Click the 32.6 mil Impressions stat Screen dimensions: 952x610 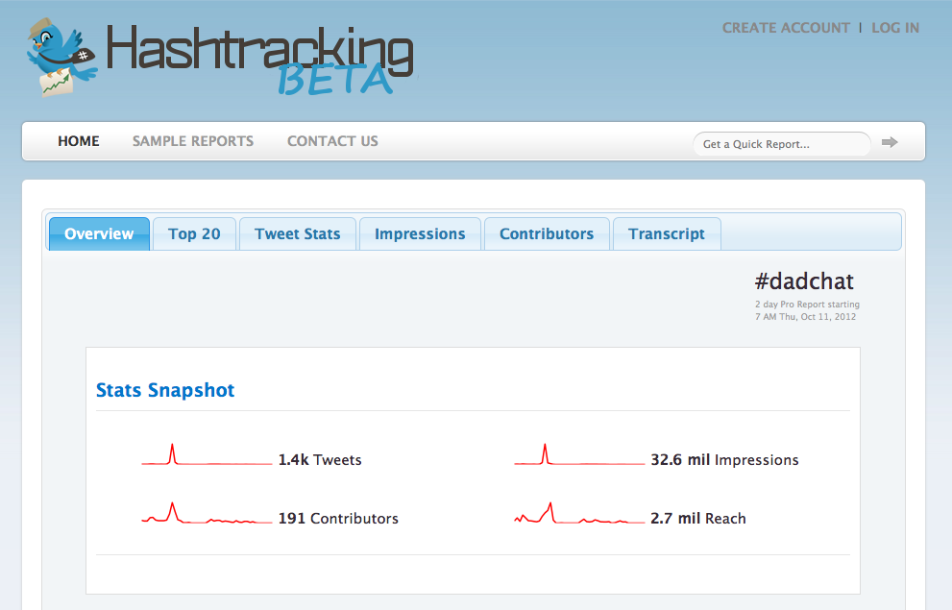pos(724,459)
